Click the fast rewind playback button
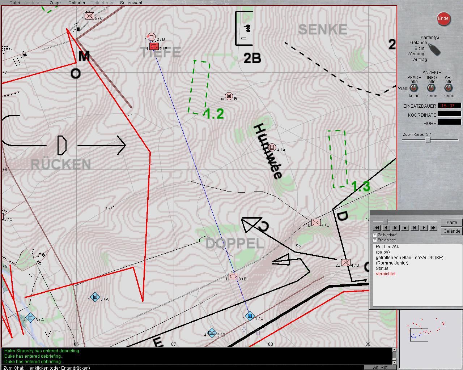 click(377, 228)
